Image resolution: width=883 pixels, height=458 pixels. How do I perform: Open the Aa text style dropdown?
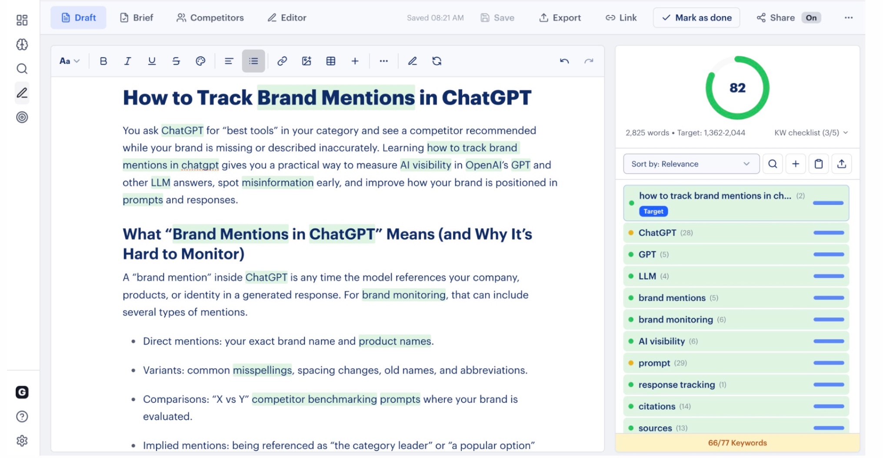point(70,61)
